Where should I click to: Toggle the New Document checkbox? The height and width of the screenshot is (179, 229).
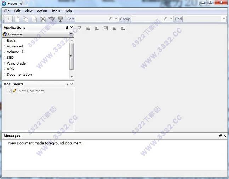pyautogui.click(x=10, y=91)
